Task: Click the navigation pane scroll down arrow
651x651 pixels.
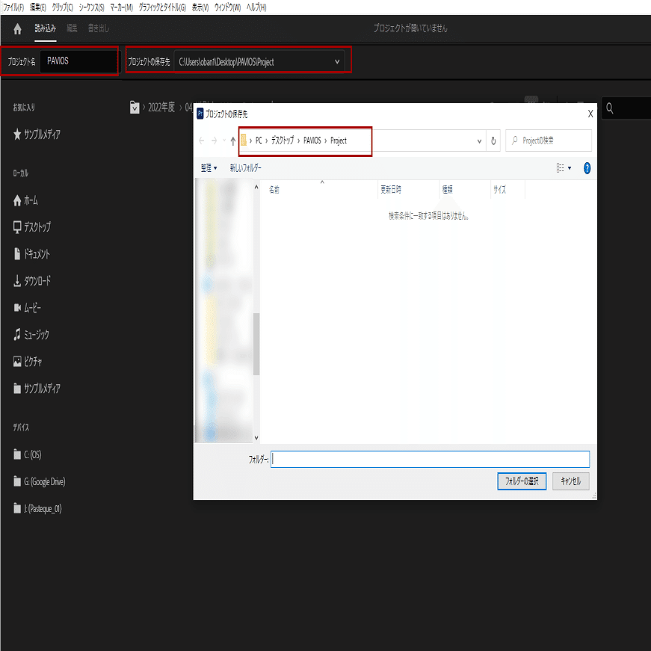Action: [x=256, y=438]
